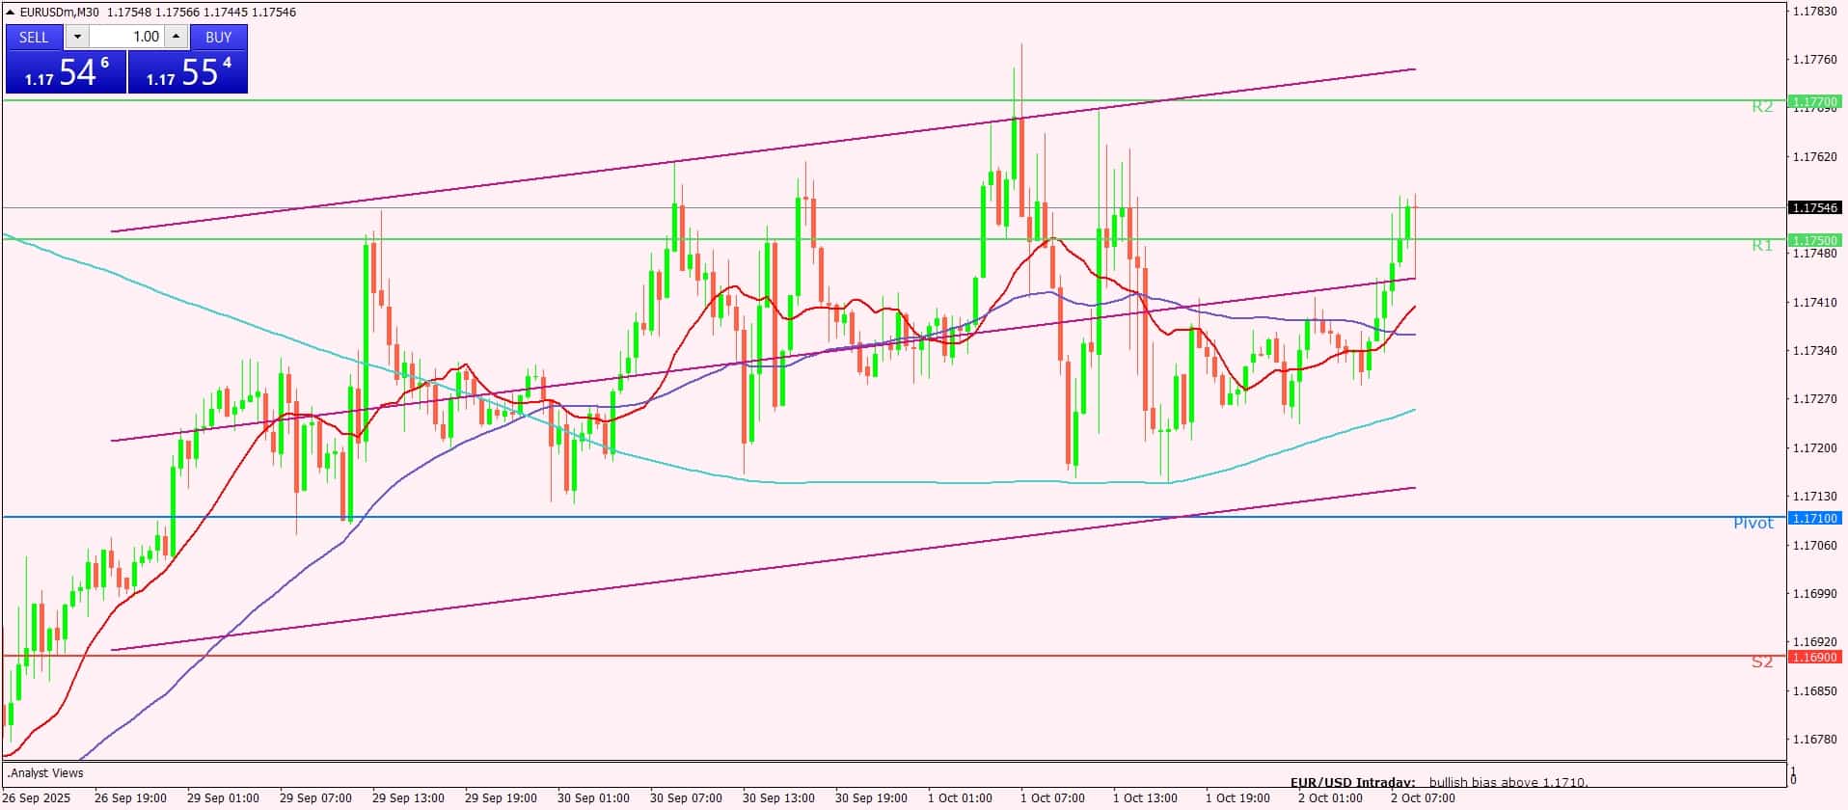Click the SELL button
Image resolution: width=1848 pixels, height=810 pixels.
click(x=34, y=37)
